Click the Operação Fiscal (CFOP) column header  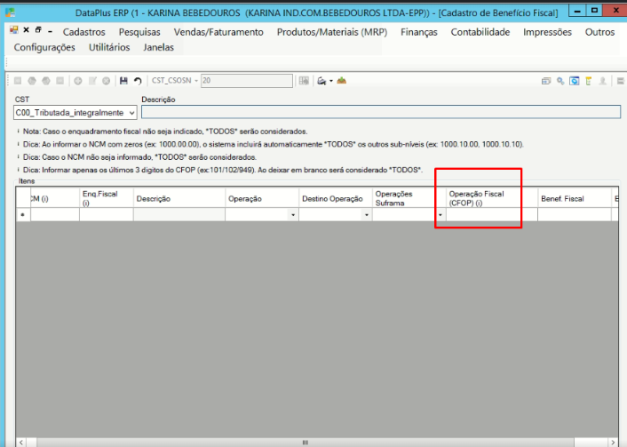[x=492, y=198]
